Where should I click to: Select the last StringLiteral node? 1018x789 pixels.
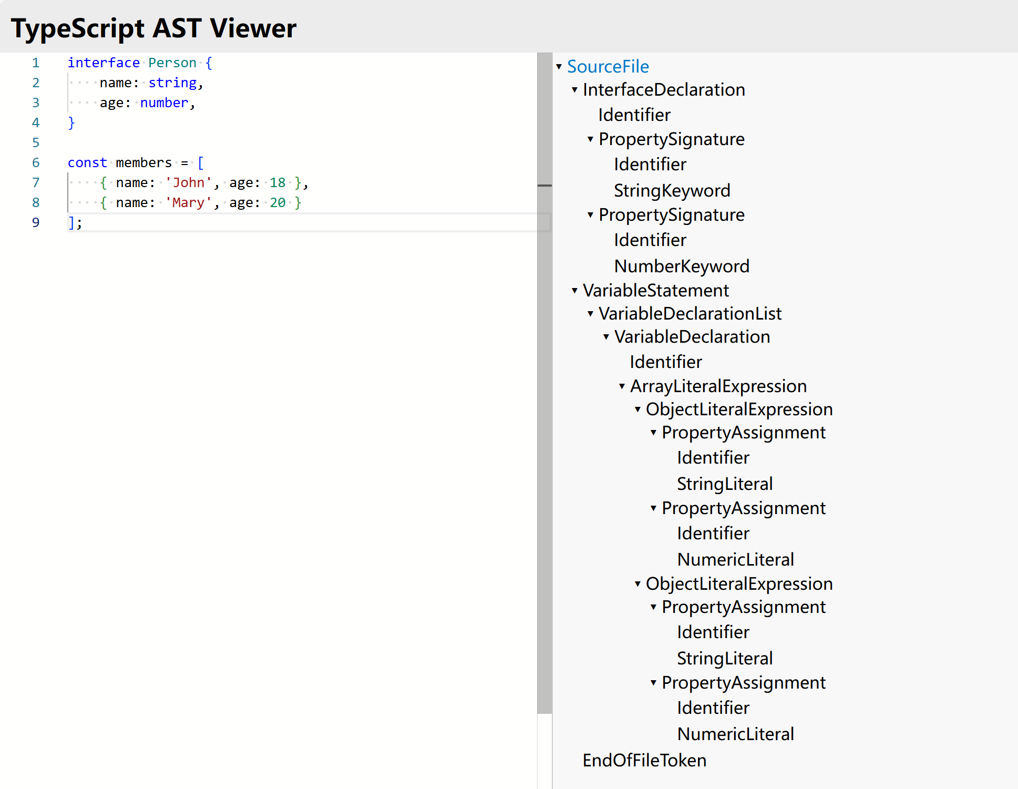point(725,658)
